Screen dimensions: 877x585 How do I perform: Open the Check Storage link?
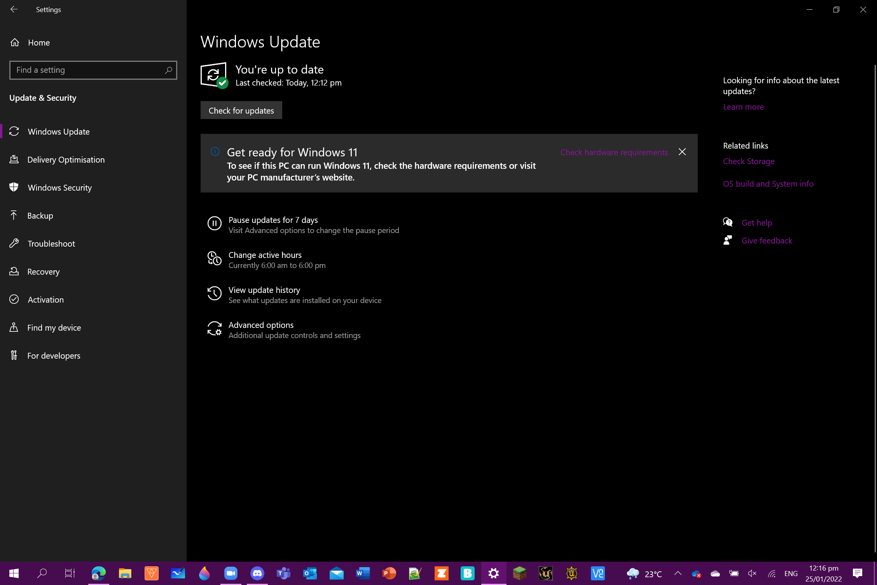pyautogui.click(x=749, y=161)
